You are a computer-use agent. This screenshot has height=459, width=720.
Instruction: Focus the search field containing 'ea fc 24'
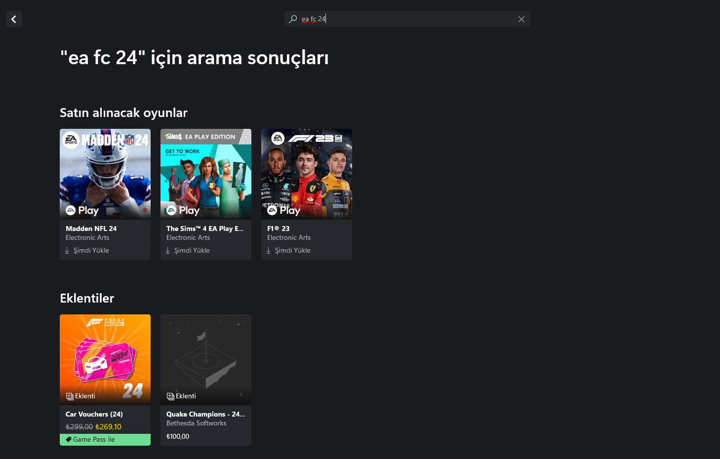pos(407,19)
